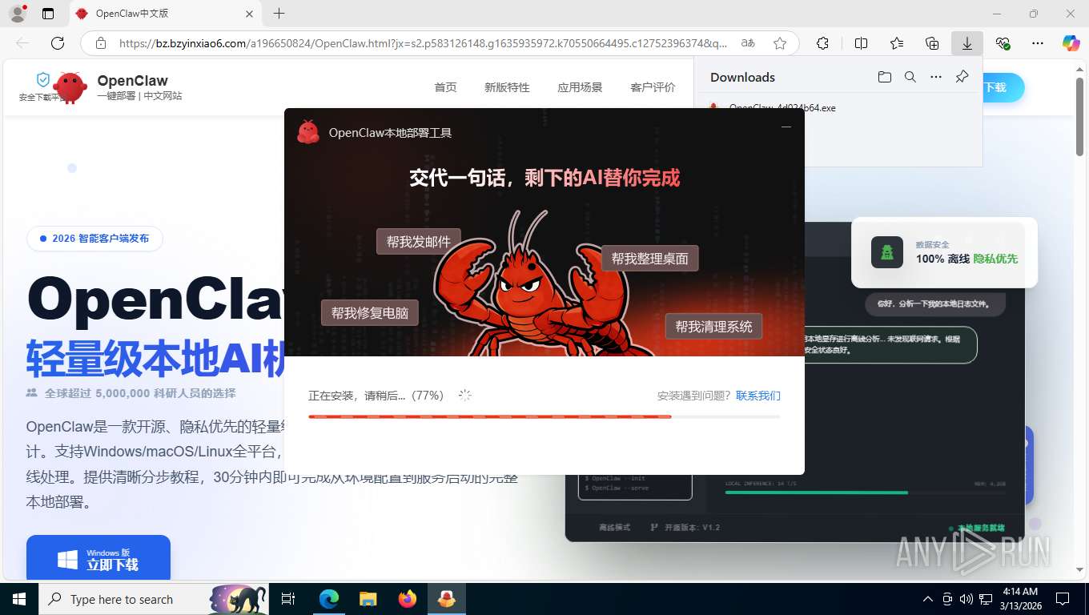Open the 应用场景 navigation item
Viewport: 1089px width, 615px height.
pyautogui.click(x=580, y=87)
